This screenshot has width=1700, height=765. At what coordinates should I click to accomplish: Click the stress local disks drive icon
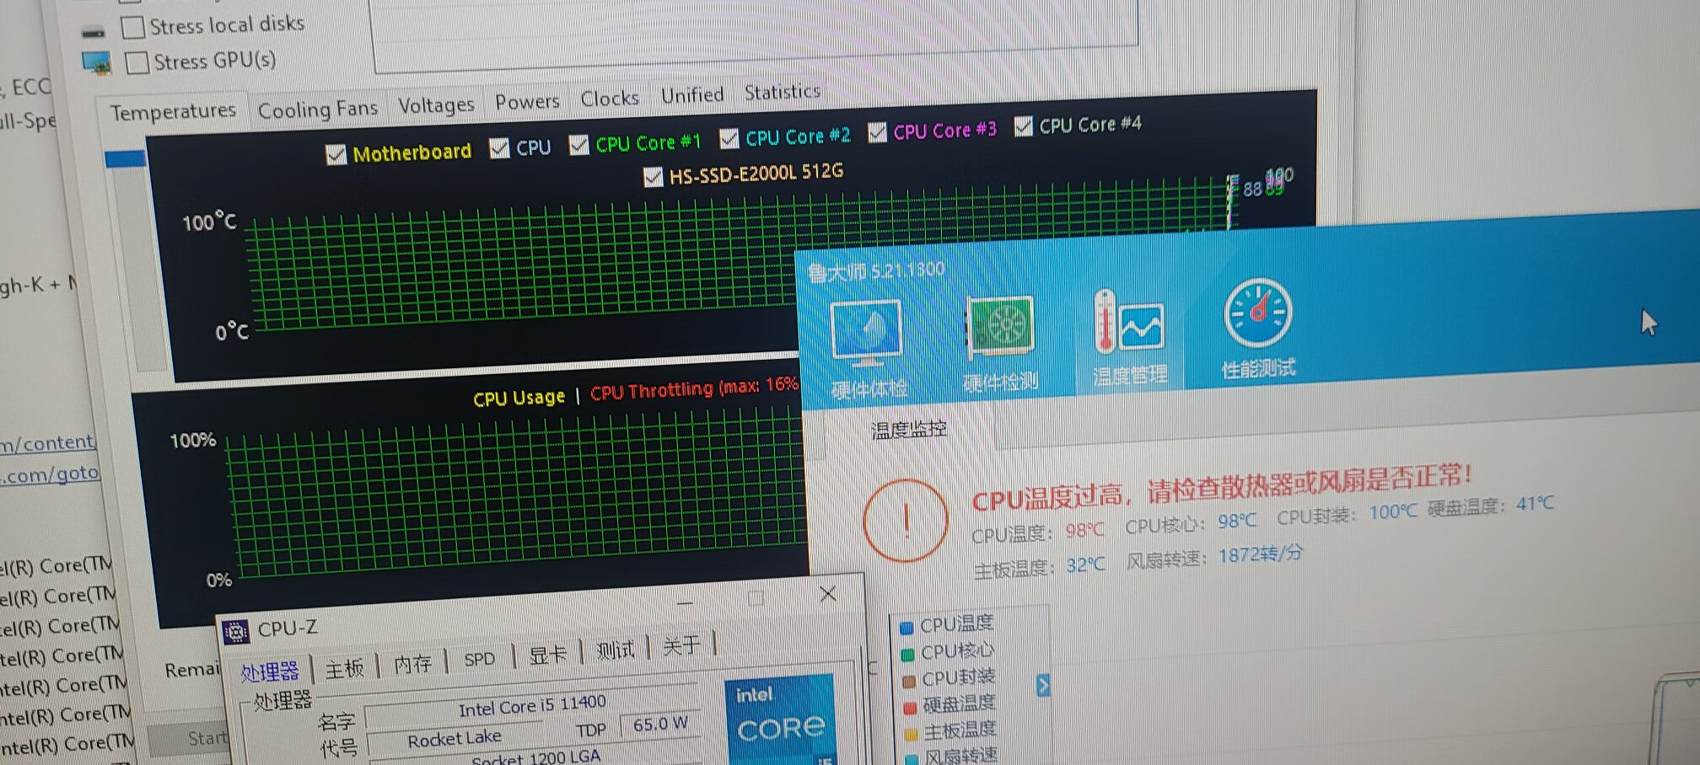[94, 32]
